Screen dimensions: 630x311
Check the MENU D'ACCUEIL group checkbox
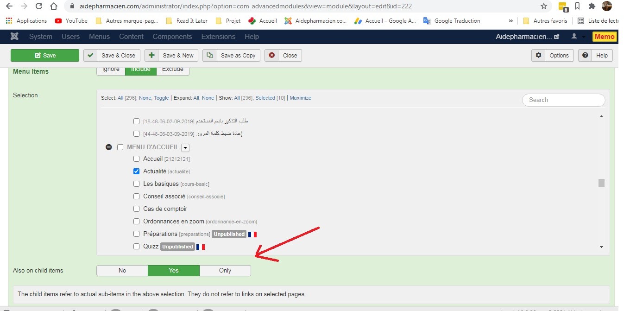120,147
